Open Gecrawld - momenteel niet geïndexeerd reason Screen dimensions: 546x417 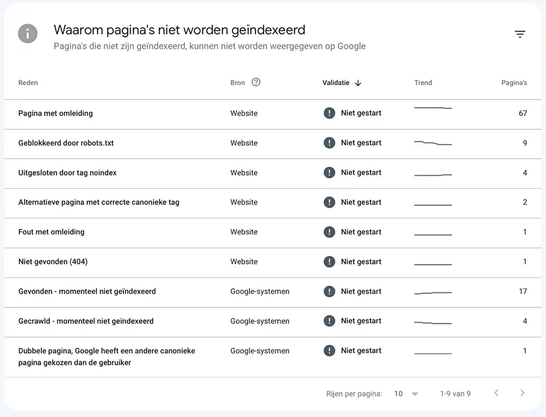point(86,321)
